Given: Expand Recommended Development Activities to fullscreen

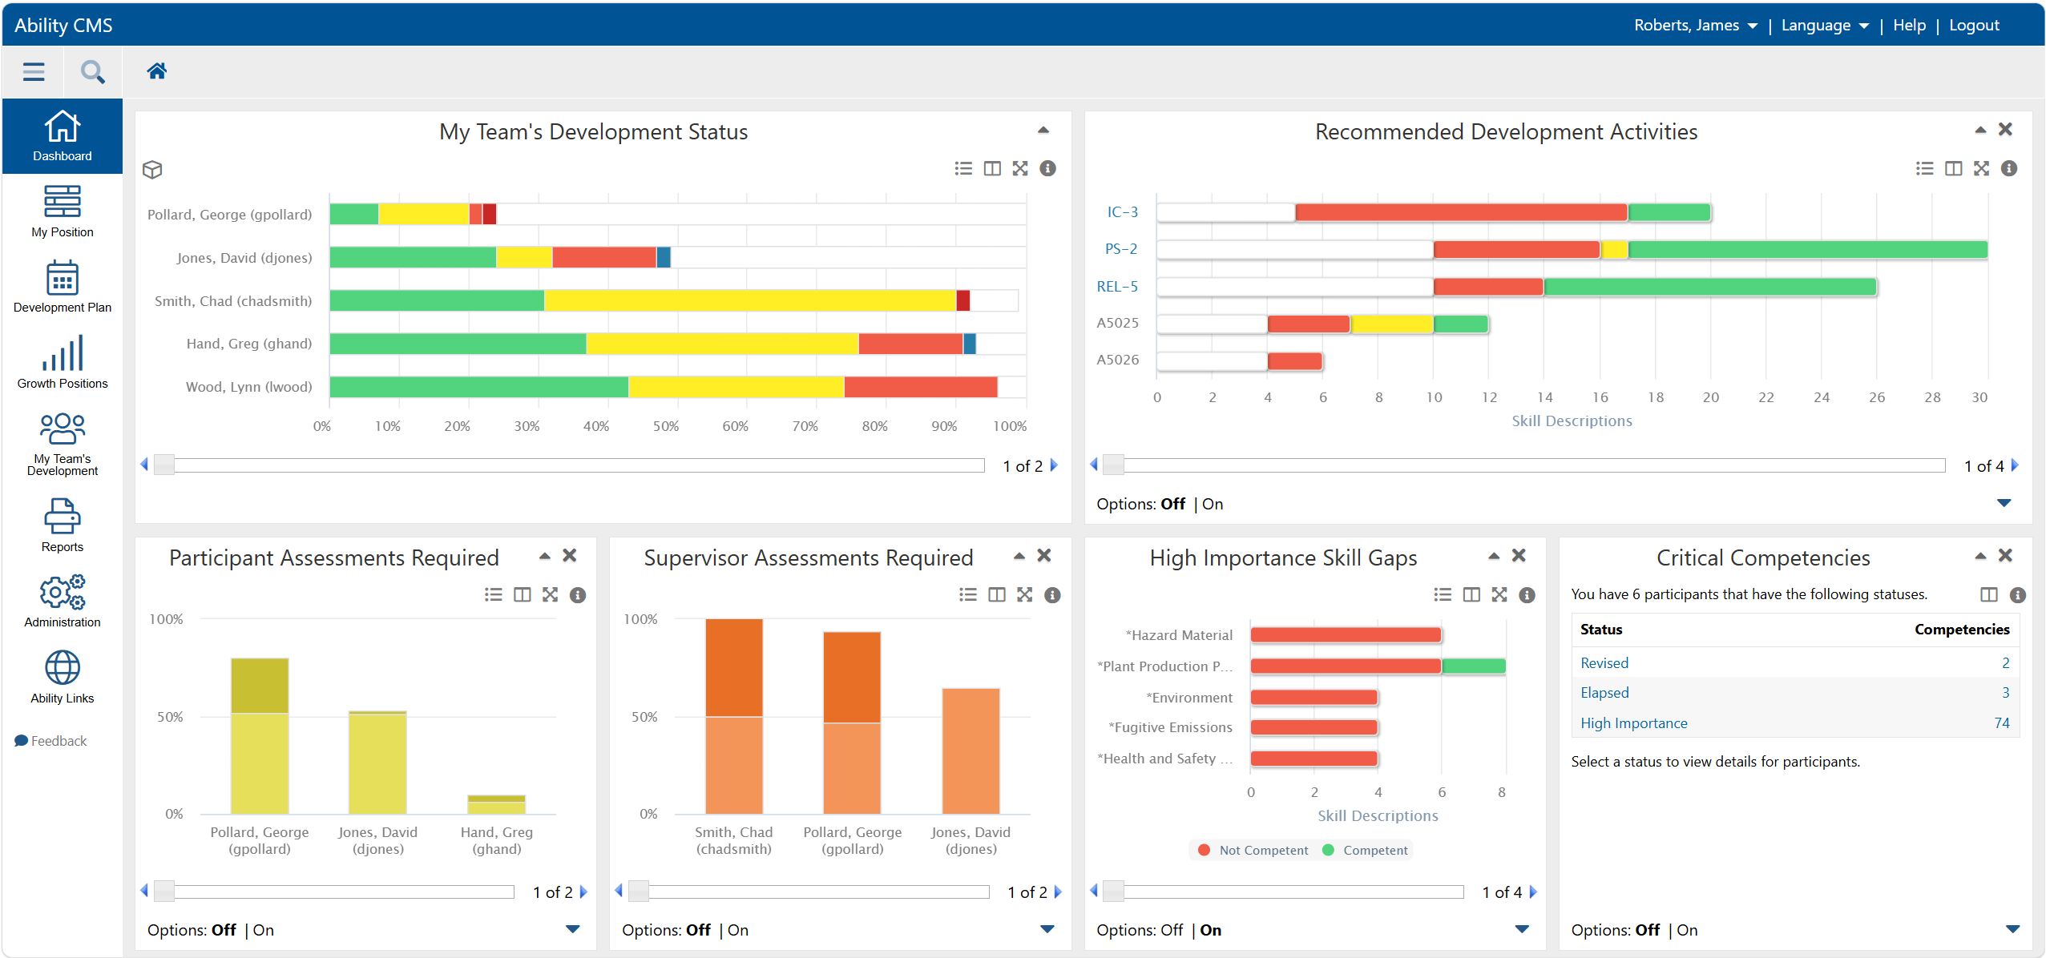Looking at the screenshot, I should pyautogui.click(x=1982, y=168).
